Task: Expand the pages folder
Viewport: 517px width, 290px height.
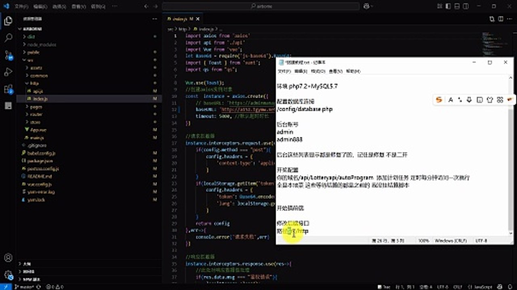Action: pos(89,107)
